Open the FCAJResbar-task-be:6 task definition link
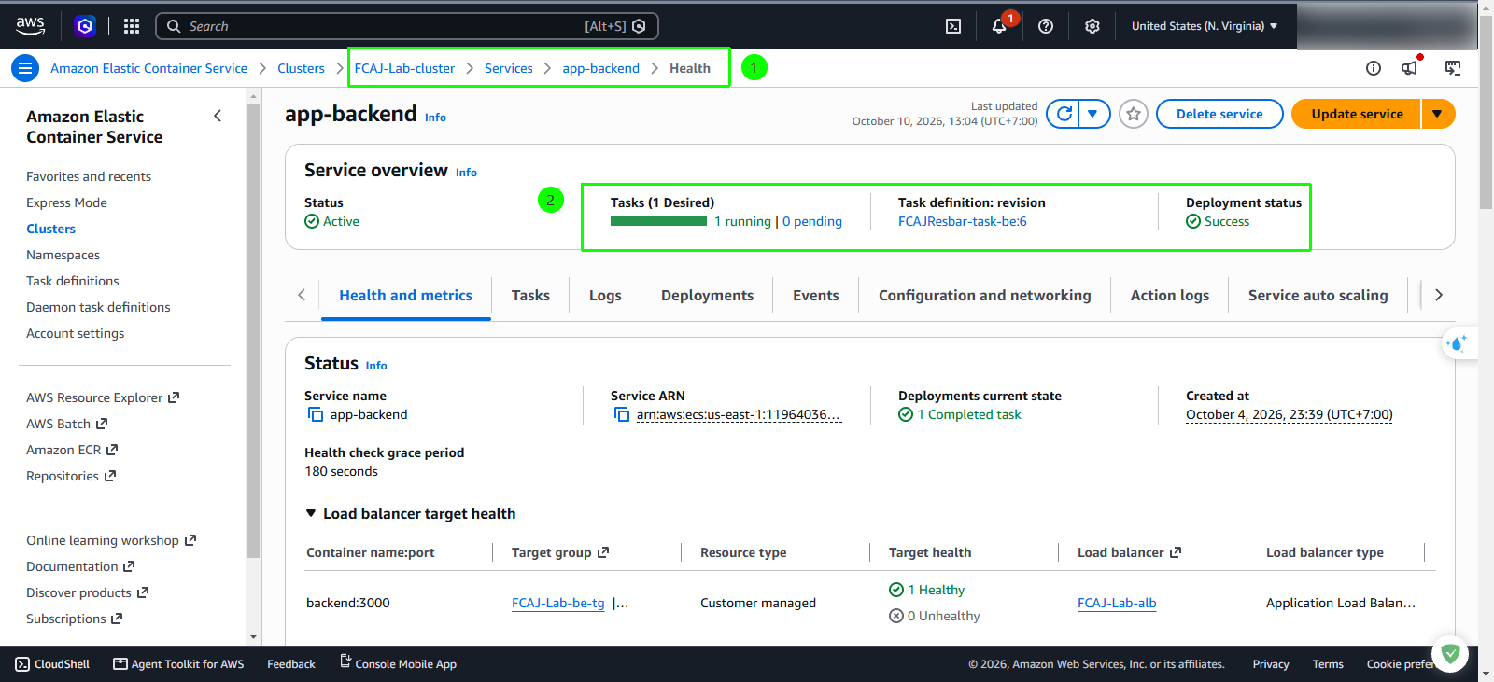The height and width of the screenshot is (682, 1494). (962, 221)
